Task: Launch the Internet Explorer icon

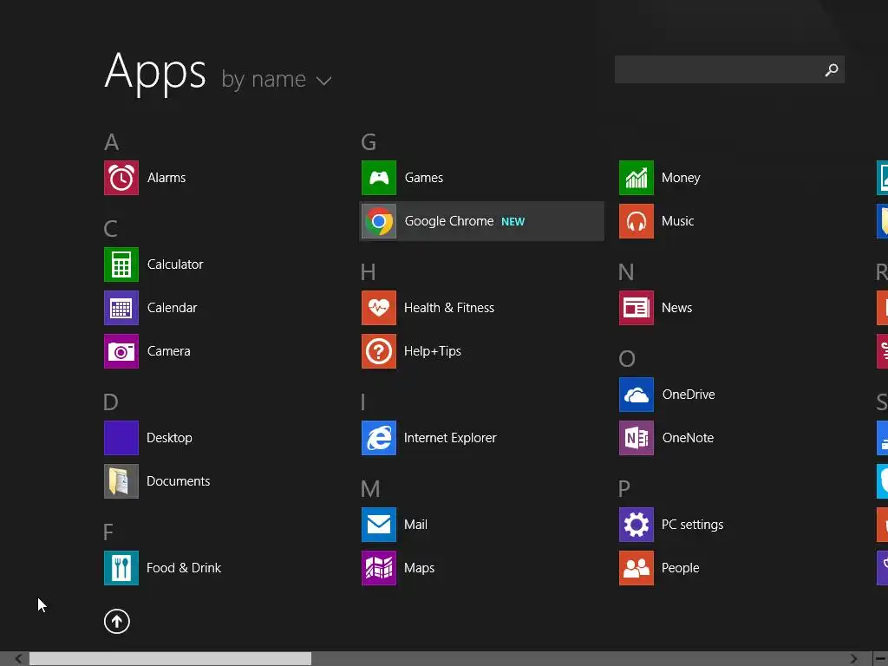Action: coord(379,438)
